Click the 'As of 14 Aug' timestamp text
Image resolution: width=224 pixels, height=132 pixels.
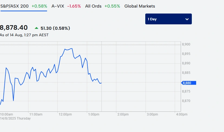(x=24, y=35)
